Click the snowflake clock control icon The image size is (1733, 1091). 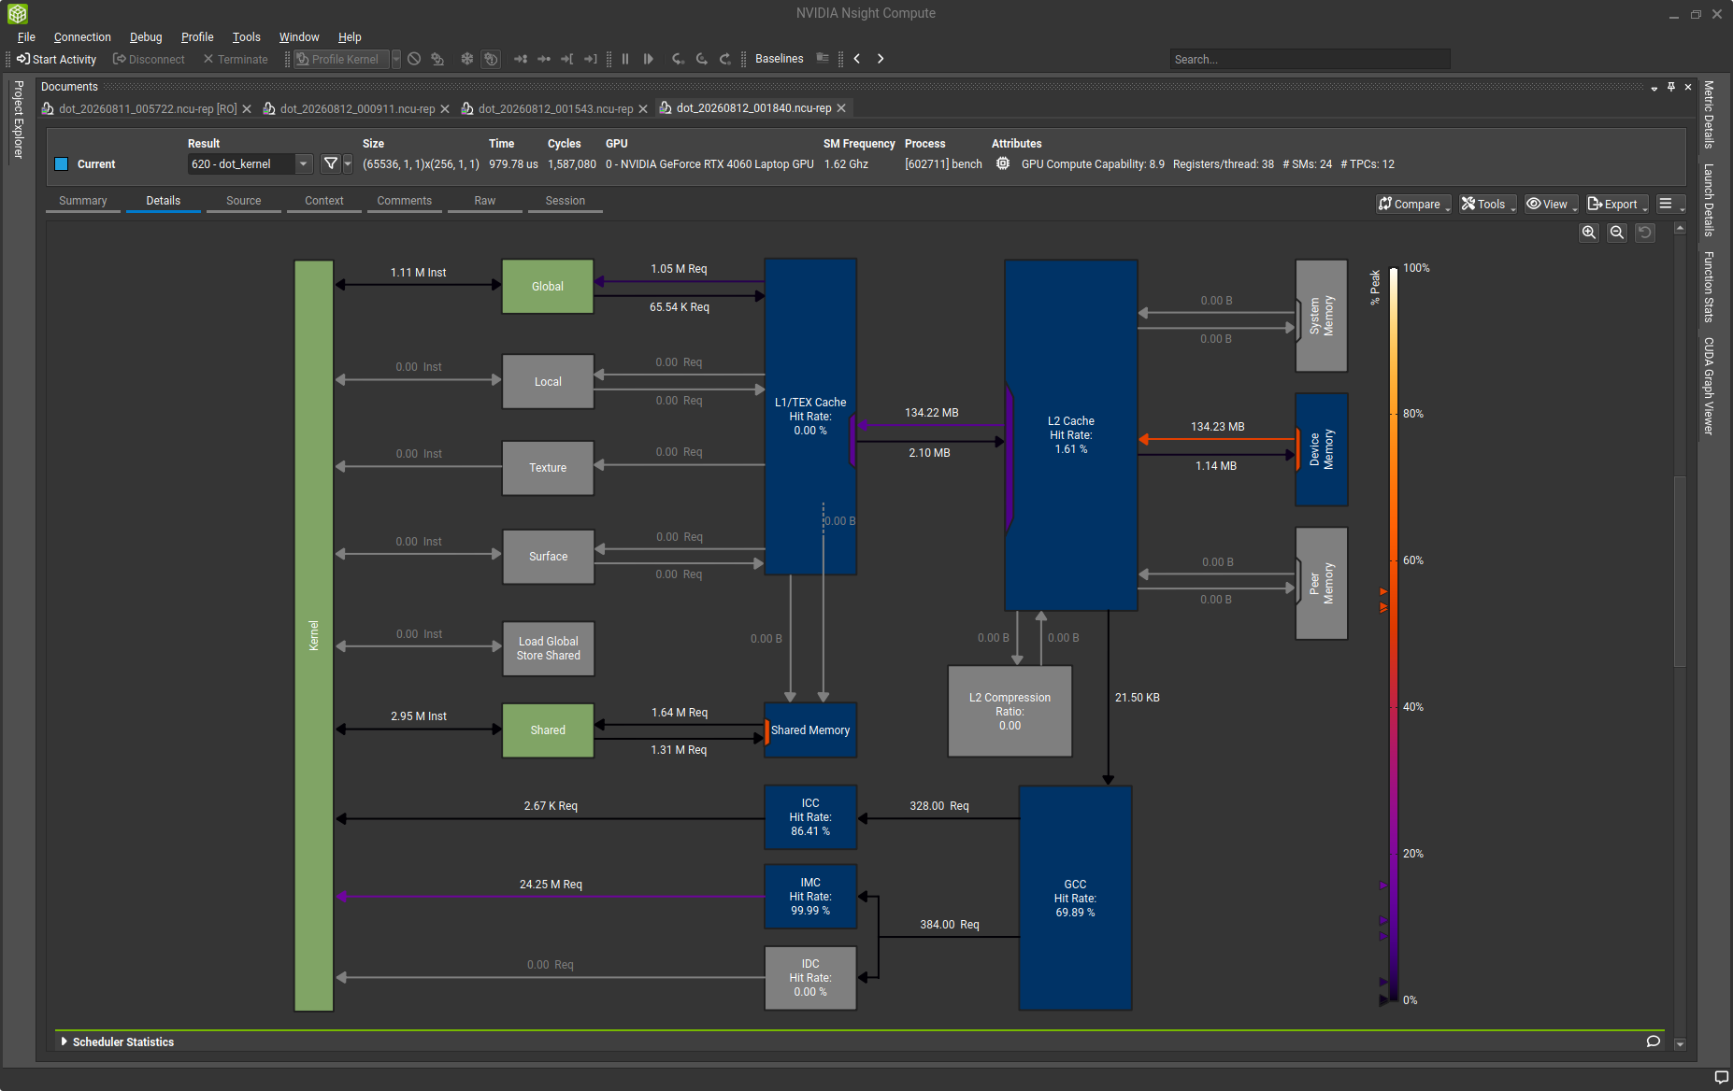click(466, 59)
